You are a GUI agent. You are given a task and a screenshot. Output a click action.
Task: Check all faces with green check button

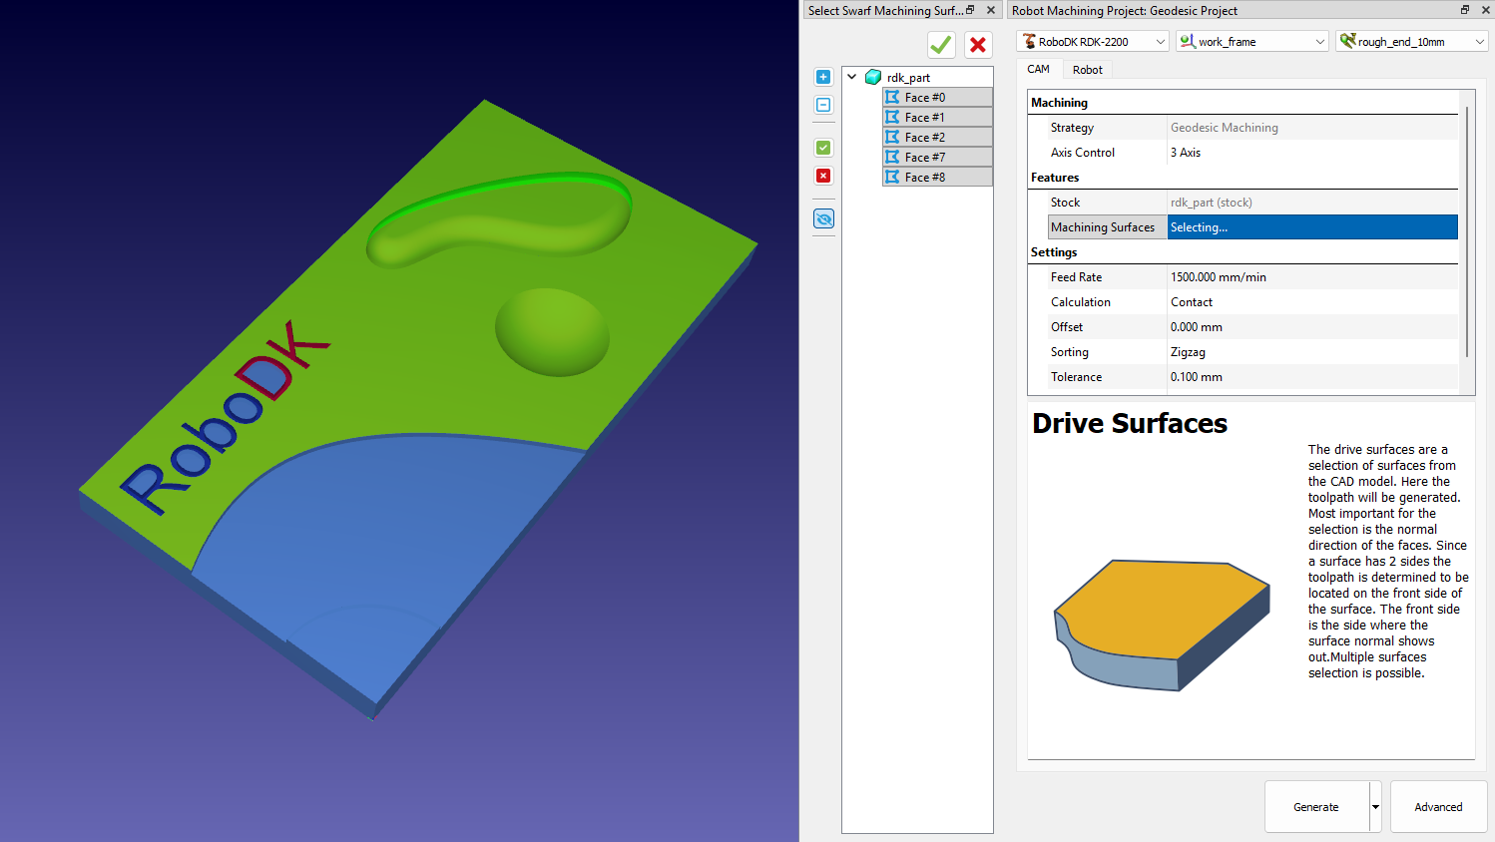pyautogui.click(x=823, y=148)
